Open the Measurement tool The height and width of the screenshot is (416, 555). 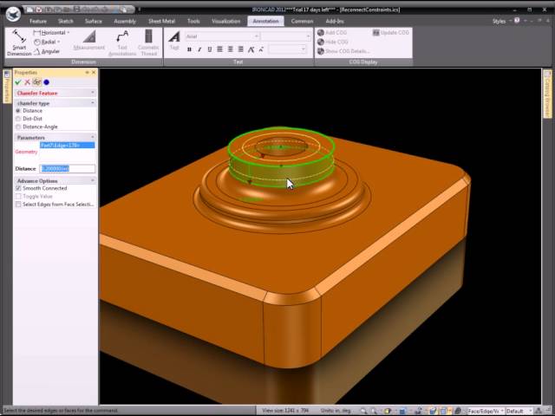point(89,41)
